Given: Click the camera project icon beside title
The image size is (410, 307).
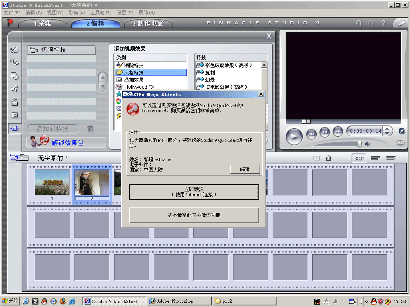Looking at the screenshot, I should click(x=19, y=157).
